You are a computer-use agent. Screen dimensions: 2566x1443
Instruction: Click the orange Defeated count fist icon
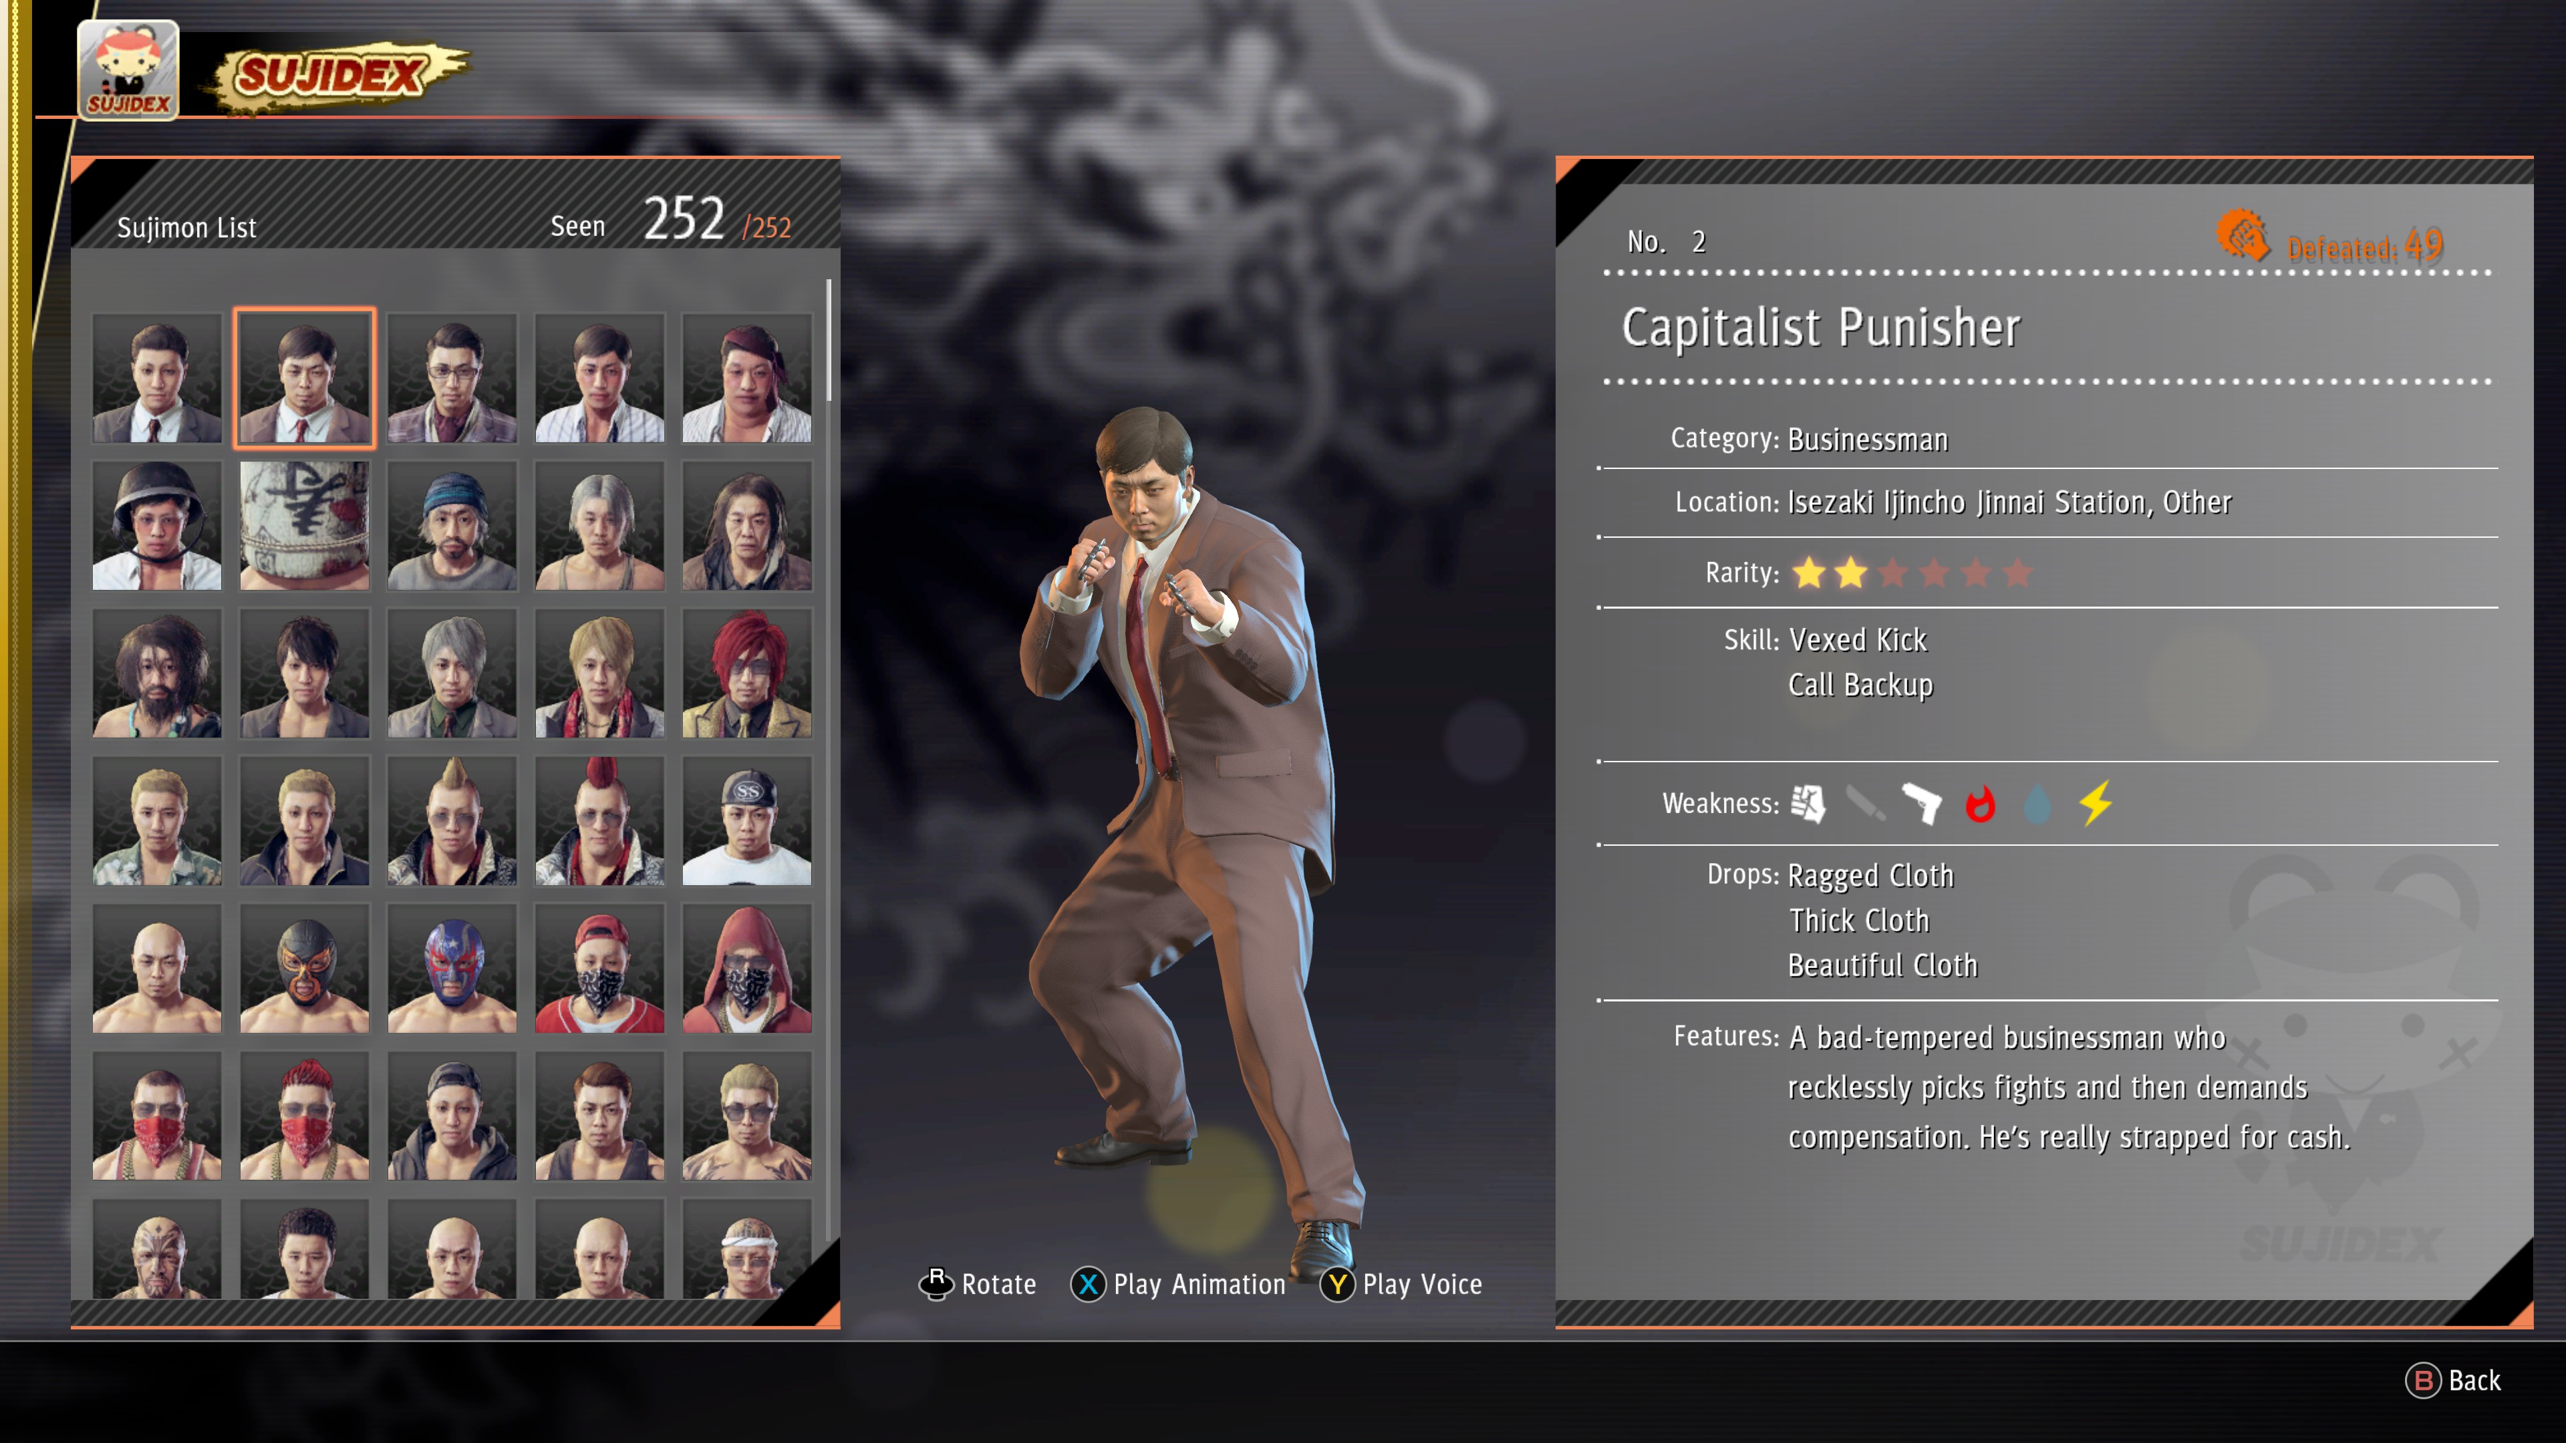point(2243,236)
